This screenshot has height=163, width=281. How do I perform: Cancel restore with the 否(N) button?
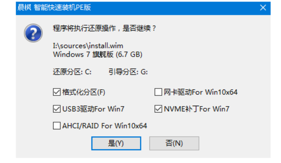coord(174,143)
